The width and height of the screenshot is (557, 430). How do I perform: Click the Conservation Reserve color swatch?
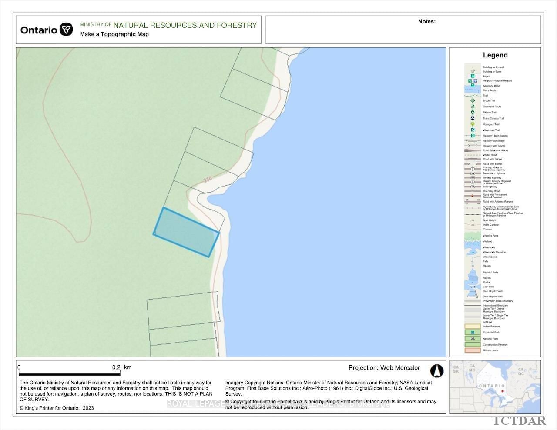pos(473,344)
